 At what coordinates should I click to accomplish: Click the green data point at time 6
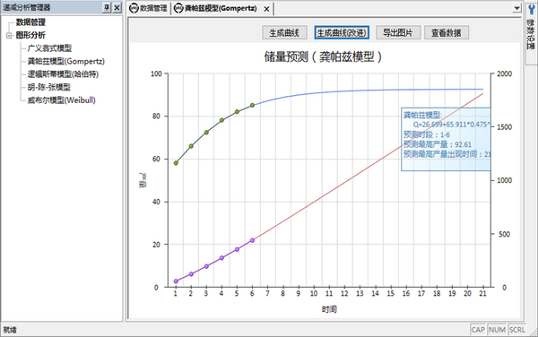pos(252,105)
